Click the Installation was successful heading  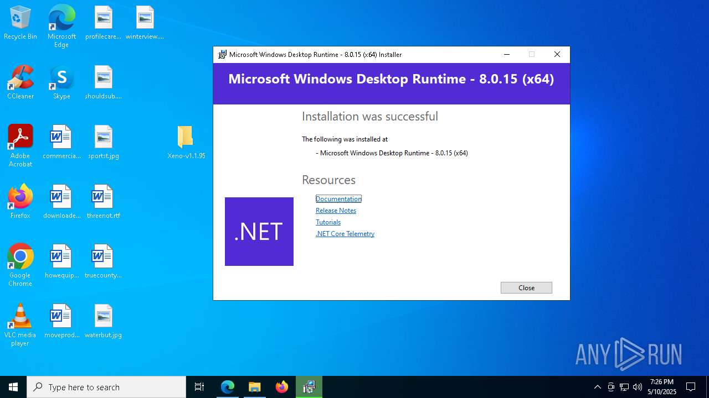(x=370, y=117)
